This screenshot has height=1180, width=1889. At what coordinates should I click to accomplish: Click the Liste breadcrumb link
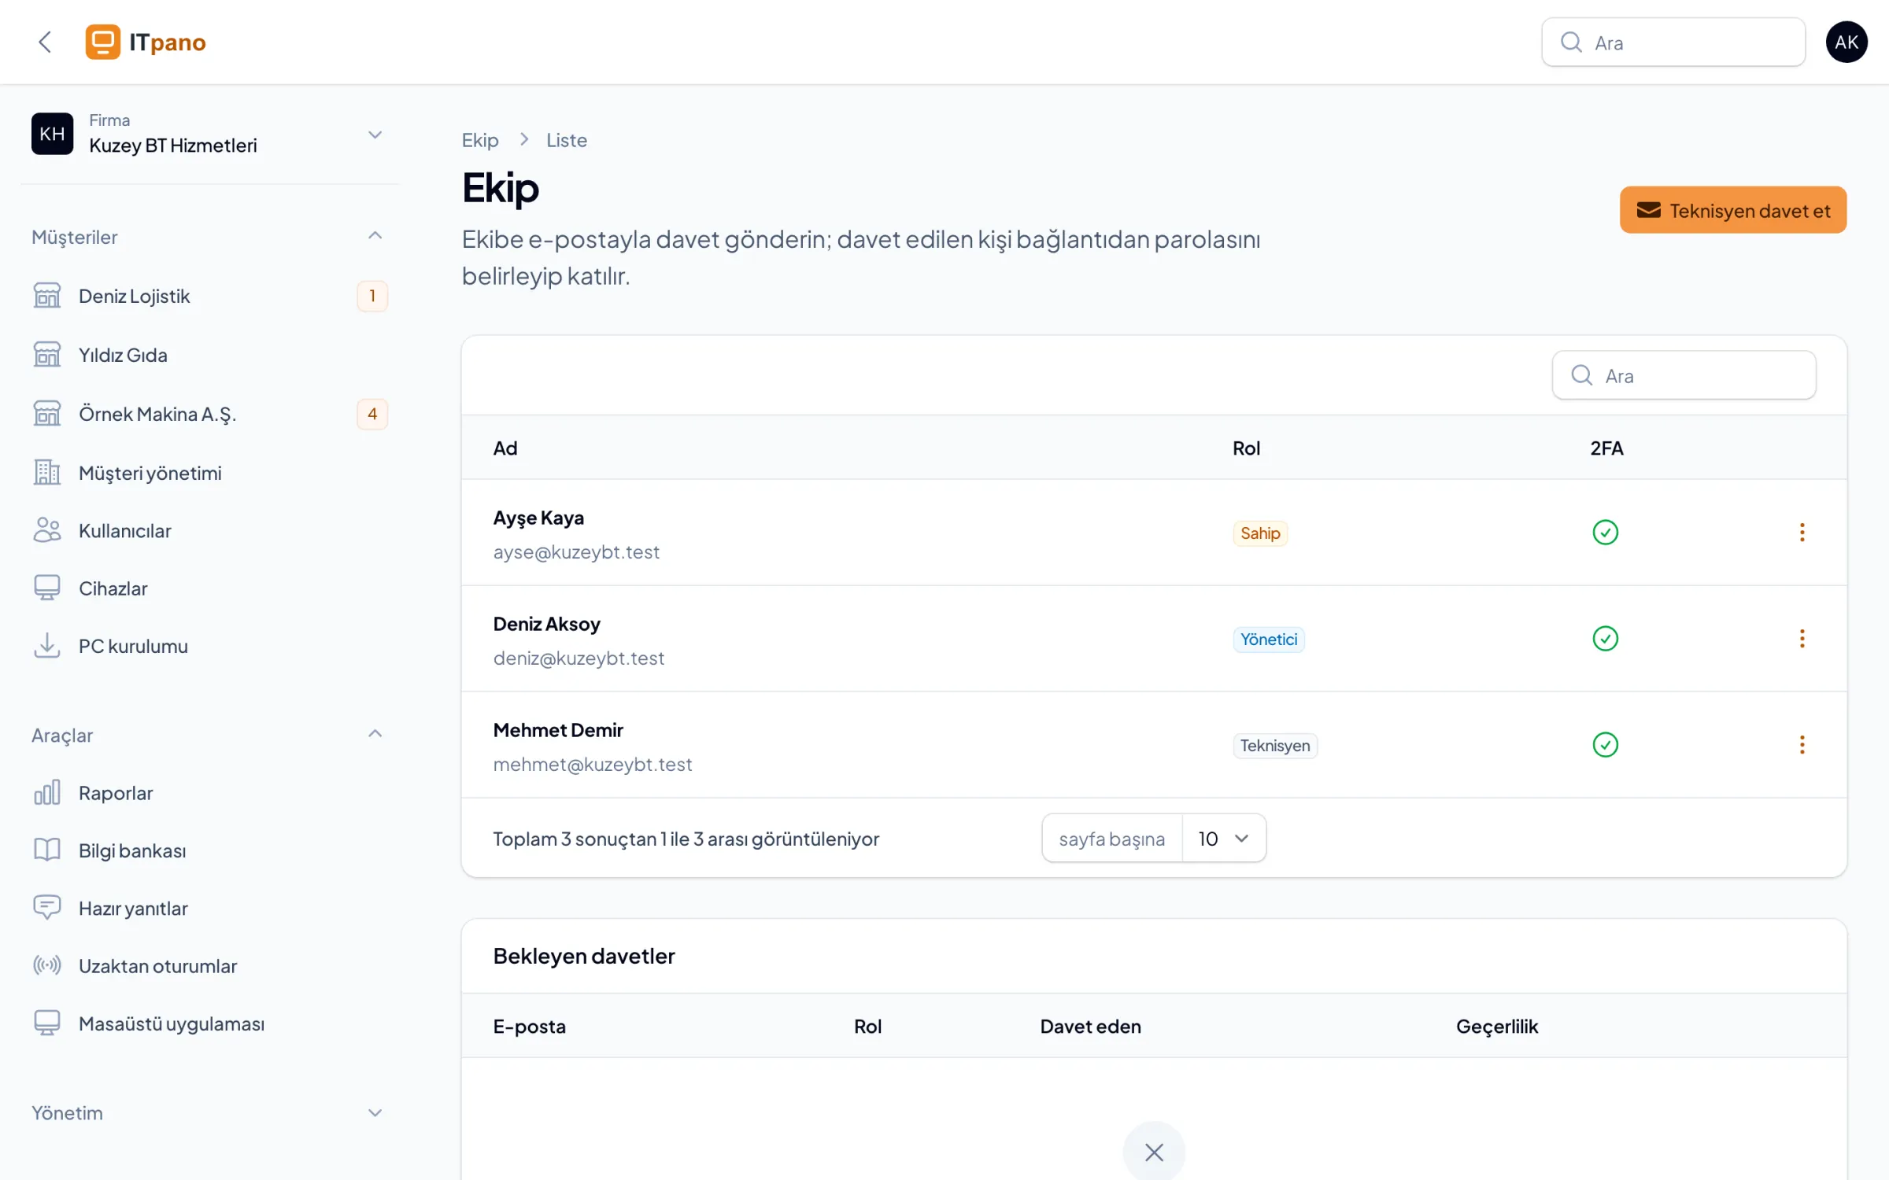(x=567, y=140)
